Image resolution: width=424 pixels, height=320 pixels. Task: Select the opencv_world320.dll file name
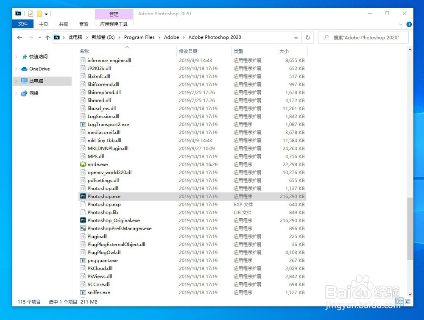click(x=110, y=173)
